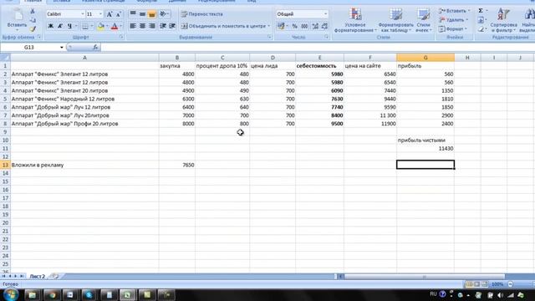Select the Лист2 sheet tab
This screenshot has height=301, width=535.
37,276
